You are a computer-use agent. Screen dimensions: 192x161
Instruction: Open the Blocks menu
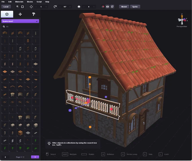coord(30,2)
